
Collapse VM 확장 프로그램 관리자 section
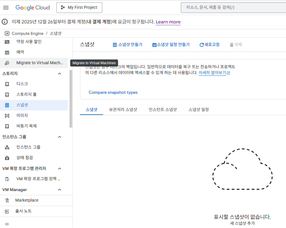coord(59,168)
